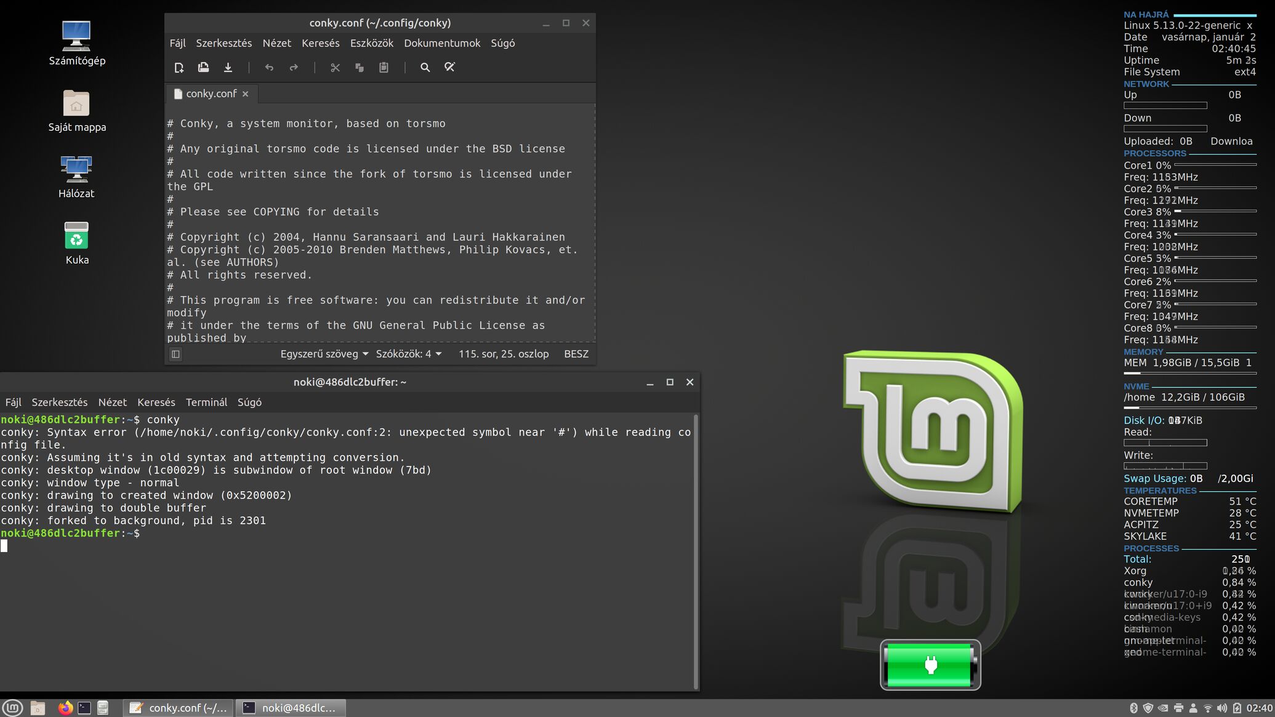1275x717 pixels.
Task: Open the Nézet menu in the text editor
Action: (277, 43)
